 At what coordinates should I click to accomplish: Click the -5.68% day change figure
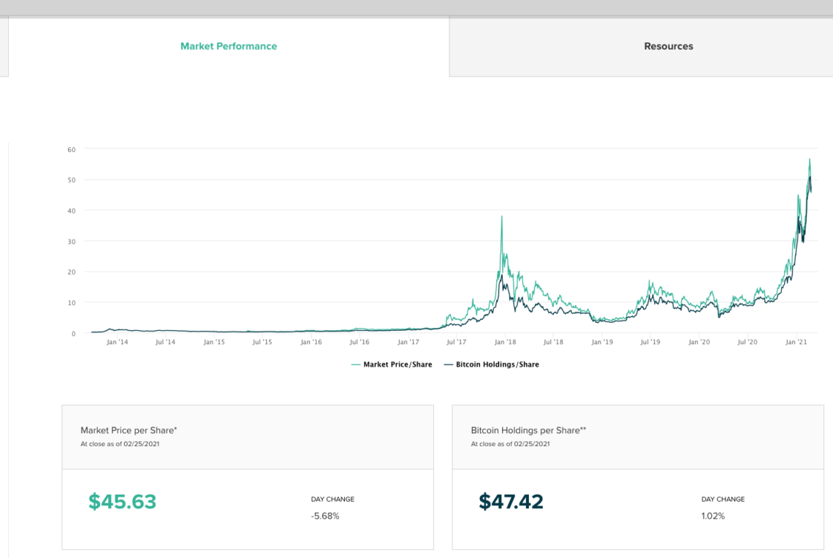point(325,516)
